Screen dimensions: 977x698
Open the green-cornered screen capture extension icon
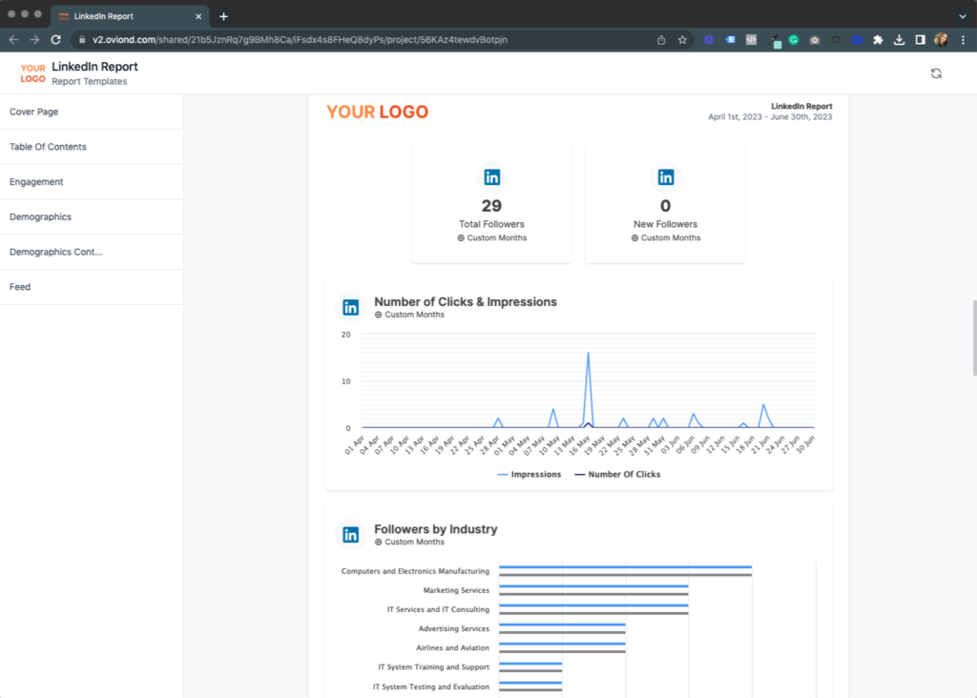(836, 40)
